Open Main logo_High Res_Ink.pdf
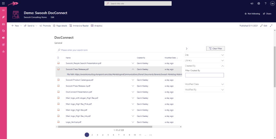 pos(78,116)
